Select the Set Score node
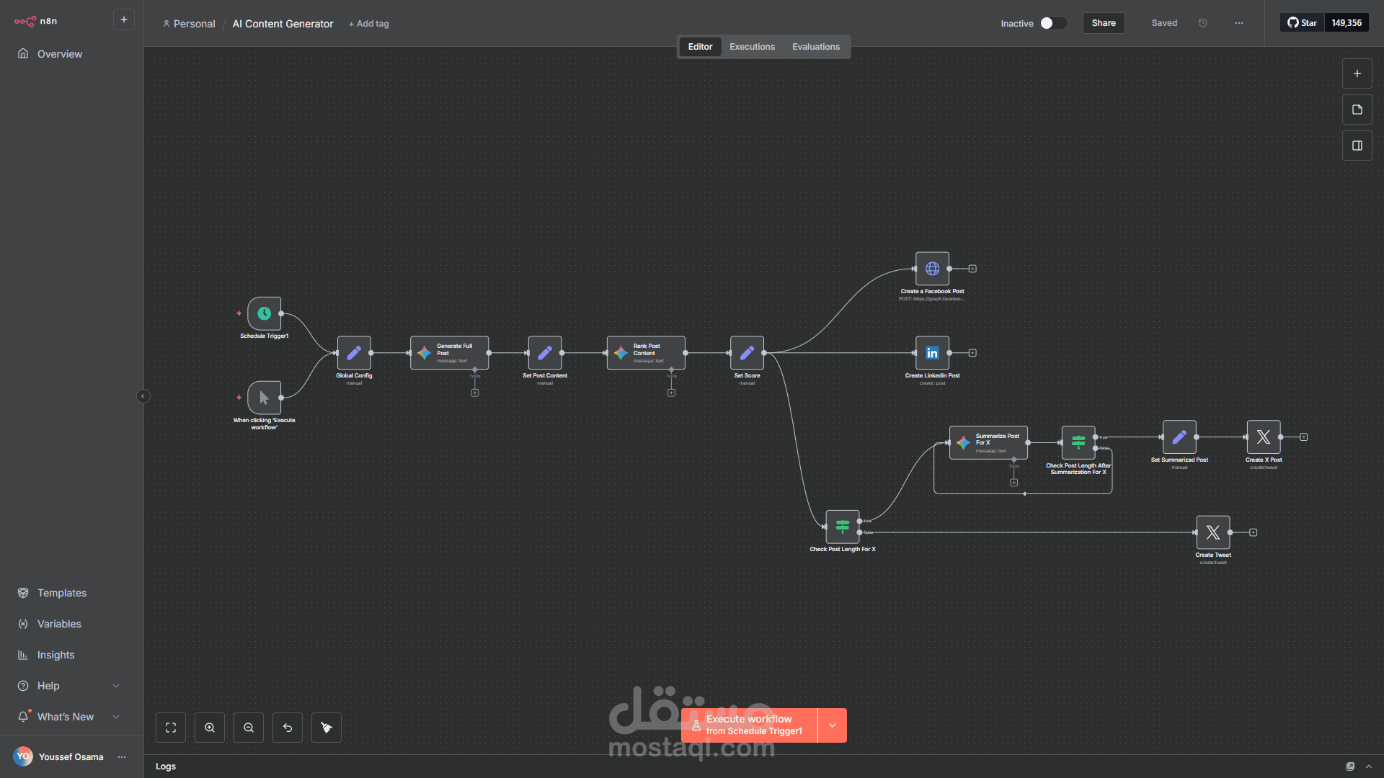 click(x=747, y=353)
